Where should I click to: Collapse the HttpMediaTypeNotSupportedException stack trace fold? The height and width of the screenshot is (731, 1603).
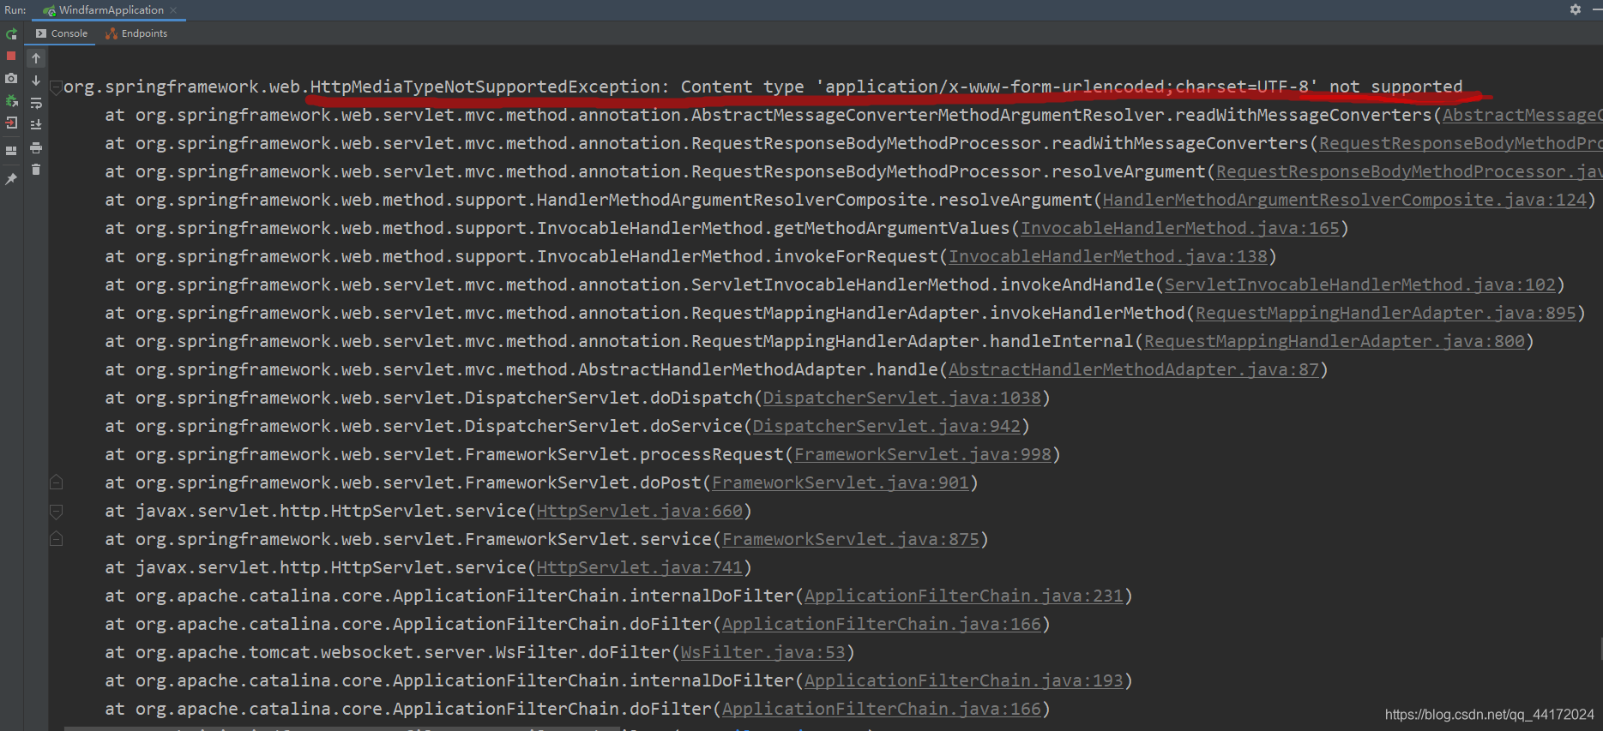coord(56,87)
